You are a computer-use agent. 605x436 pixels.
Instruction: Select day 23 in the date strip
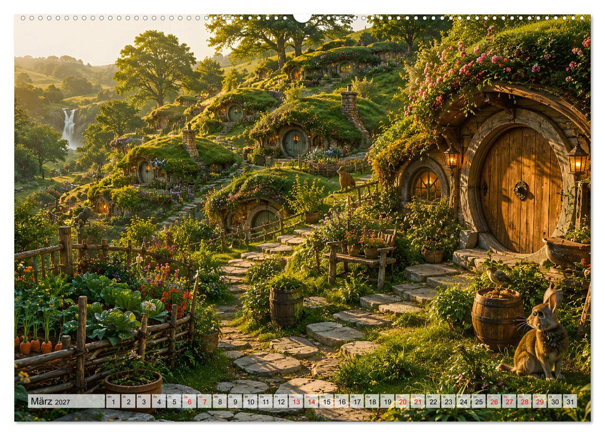(x=449, y=401)
